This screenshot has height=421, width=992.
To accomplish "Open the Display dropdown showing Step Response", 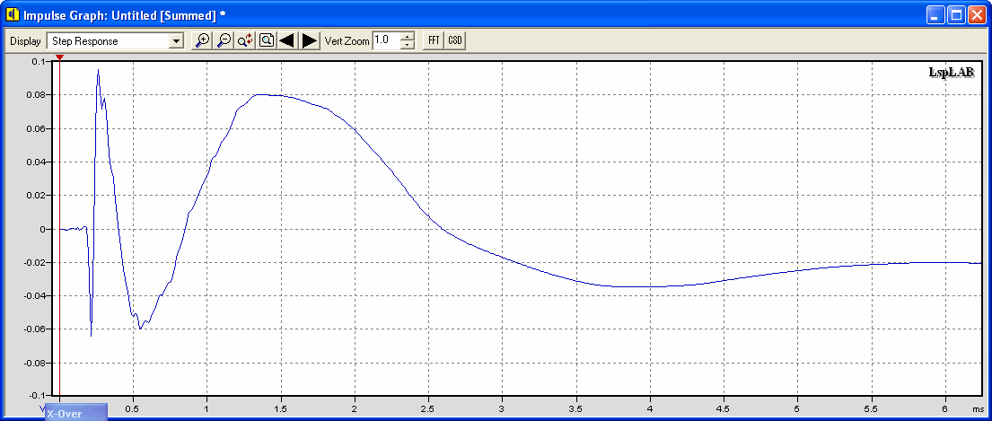I will click(x=115, y=41).
